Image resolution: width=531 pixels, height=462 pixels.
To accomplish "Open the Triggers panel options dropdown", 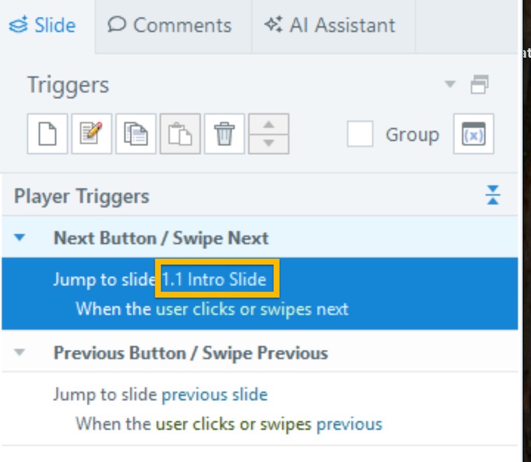I will (450, 84).
